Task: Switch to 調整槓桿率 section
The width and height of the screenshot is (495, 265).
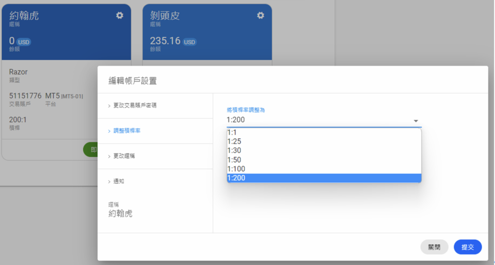Action: click(x=127, y=131)
